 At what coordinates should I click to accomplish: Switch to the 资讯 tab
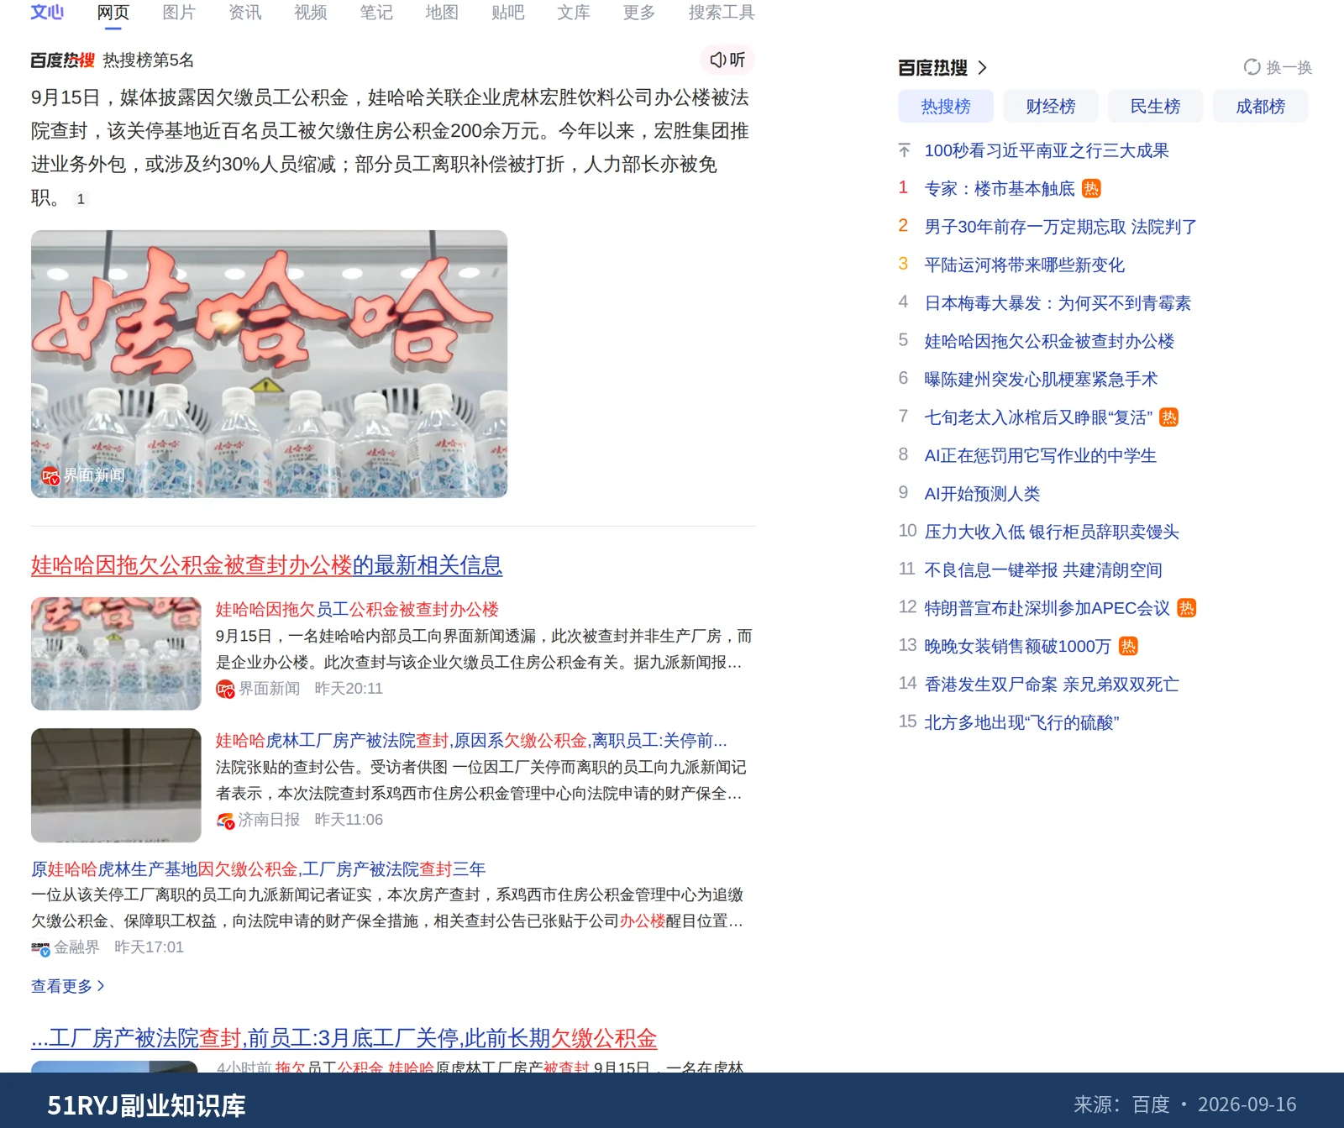click(244, 13)
